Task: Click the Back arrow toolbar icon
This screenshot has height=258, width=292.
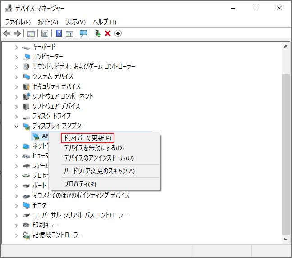Action: click(x=7, y=34)
